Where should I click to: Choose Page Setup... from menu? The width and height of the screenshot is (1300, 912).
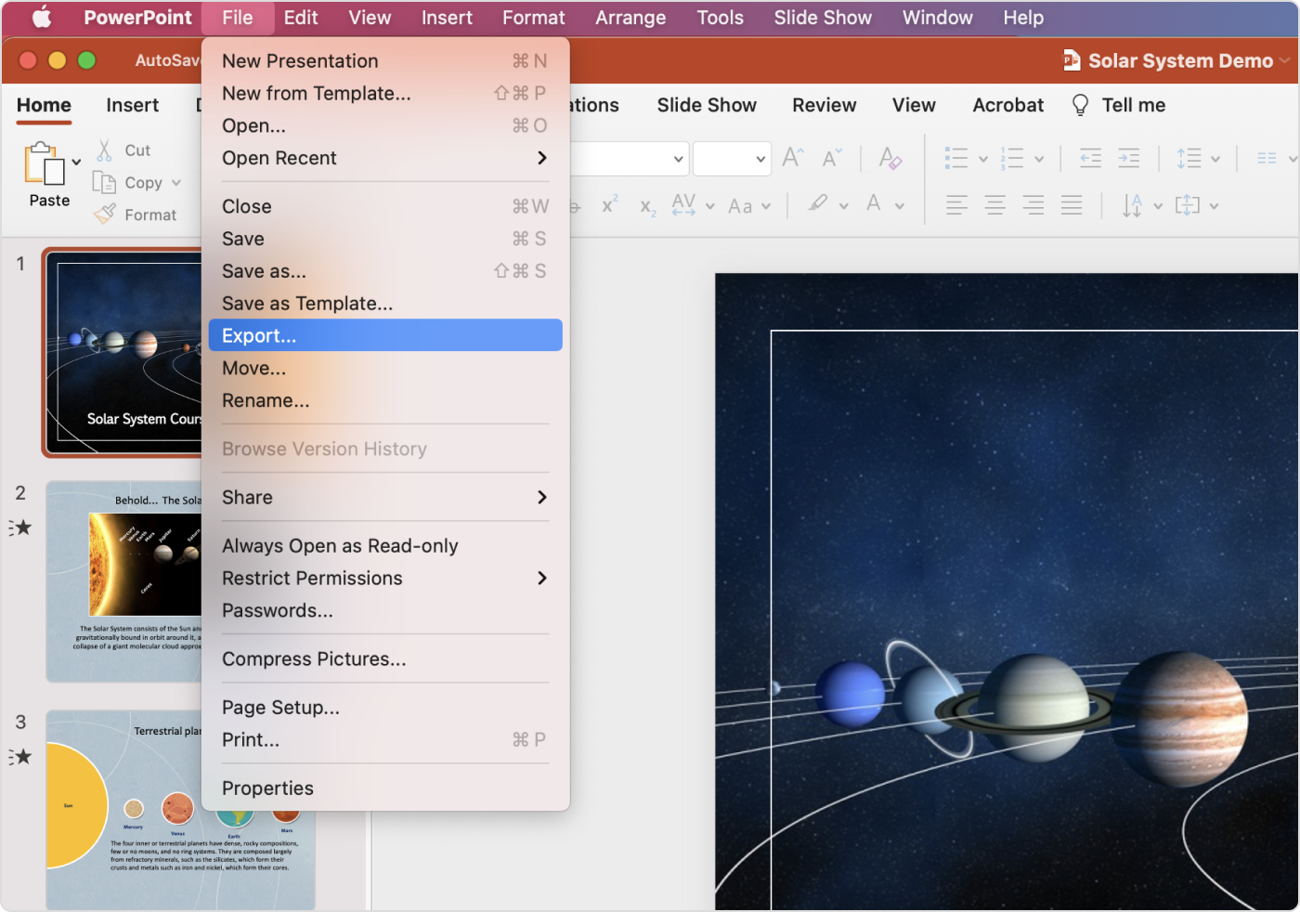tap(385, 708)
